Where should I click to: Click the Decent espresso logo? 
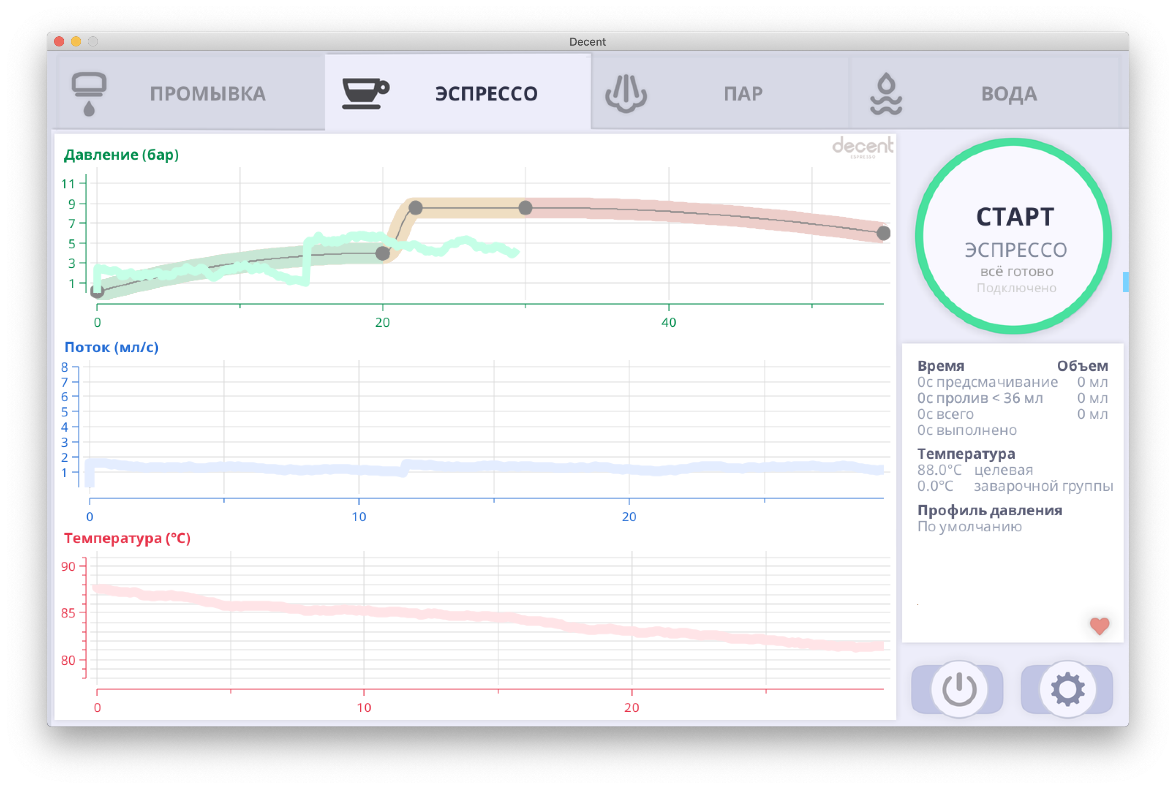tap(863, 147)
